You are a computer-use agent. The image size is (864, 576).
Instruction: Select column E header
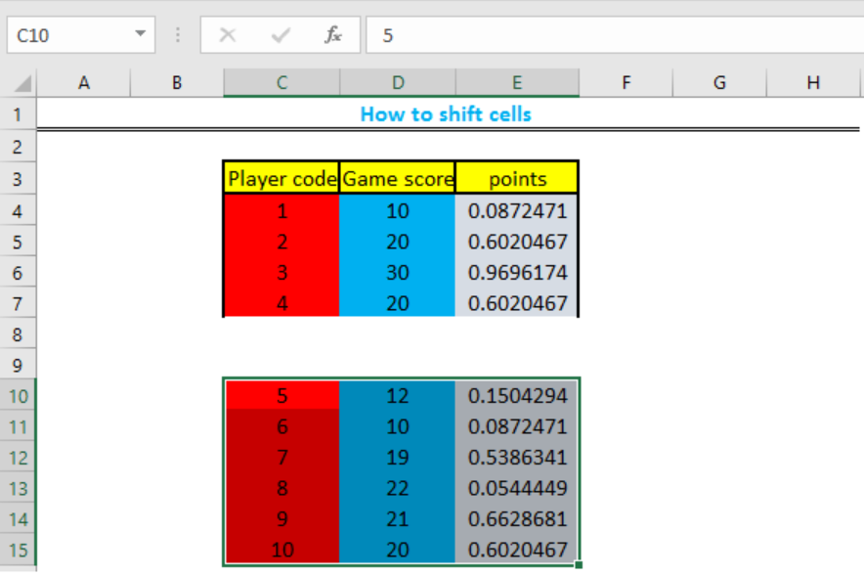[517, 83]
